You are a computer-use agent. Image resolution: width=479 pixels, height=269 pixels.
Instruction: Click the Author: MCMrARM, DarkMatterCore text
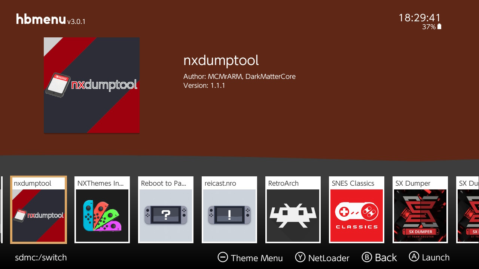pyautogui.click(x=239, y=76)
